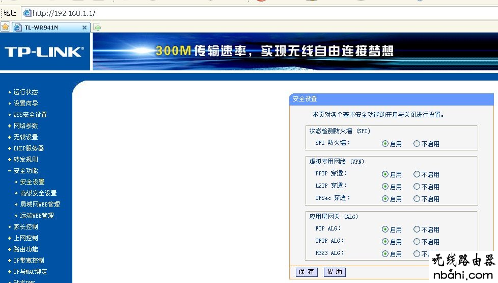The width and height of the screenshot is (498, 283).
Task: Select 安全设置 submenu item
Action: (x=32, y=182)
